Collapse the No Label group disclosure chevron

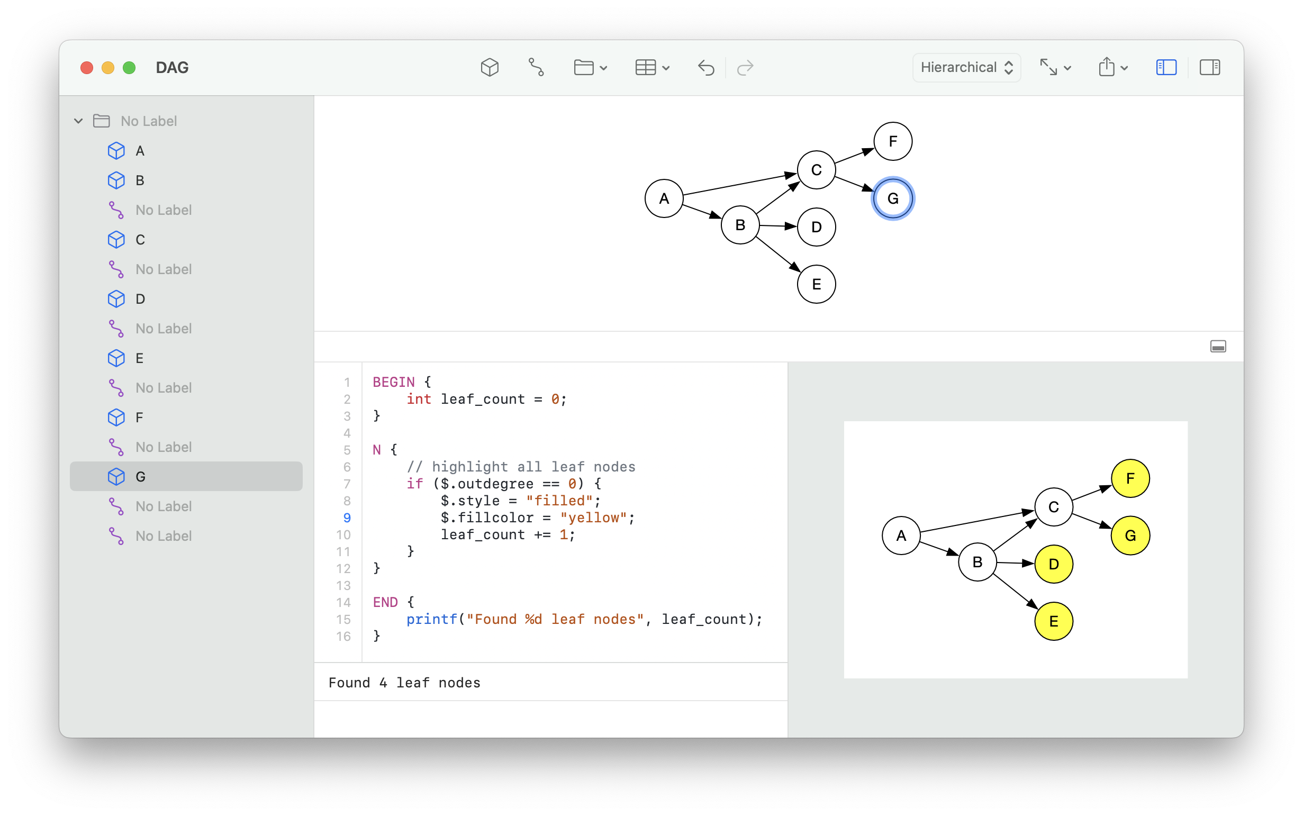pos(78,120)
